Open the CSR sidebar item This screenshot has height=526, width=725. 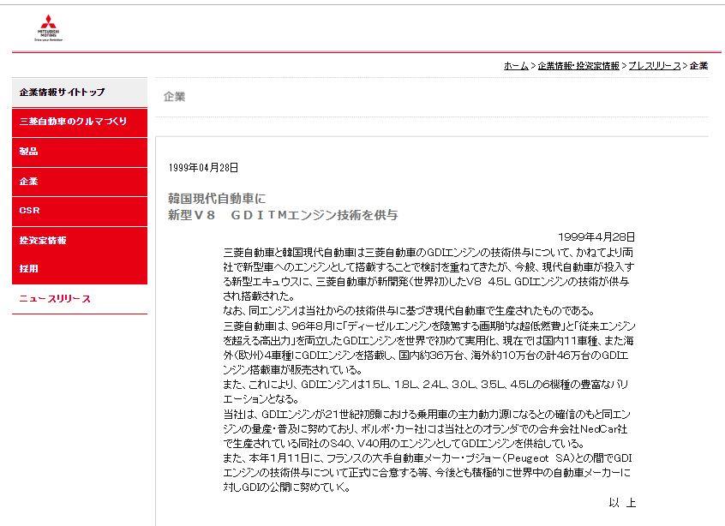(80, 212)
